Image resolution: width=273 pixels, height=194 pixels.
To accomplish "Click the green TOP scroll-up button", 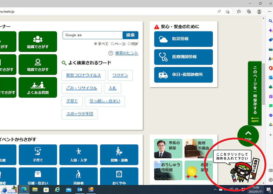I will pos(248,135).
